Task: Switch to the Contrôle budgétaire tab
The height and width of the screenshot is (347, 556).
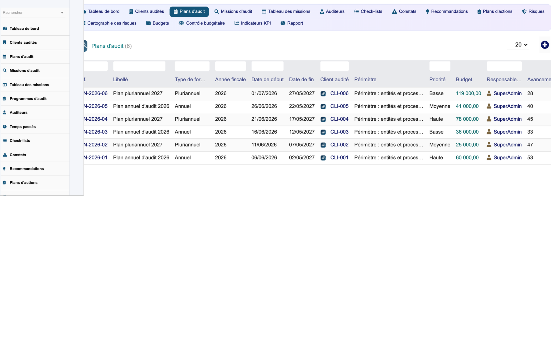Action: pos(202,23)
